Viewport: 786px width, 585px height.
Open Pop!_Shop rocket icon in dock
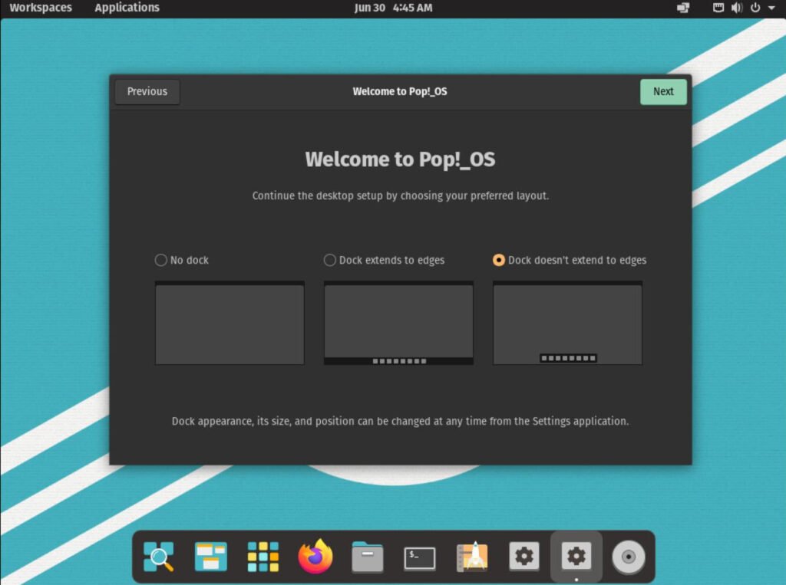pos(472,557)
